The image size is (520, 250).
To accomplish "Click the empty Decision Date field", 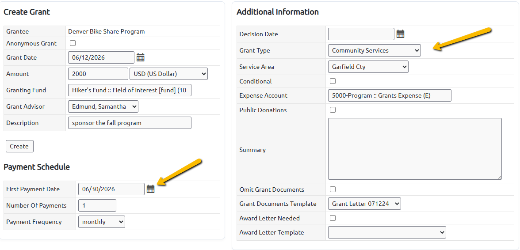I will click(x=361, y=34).
